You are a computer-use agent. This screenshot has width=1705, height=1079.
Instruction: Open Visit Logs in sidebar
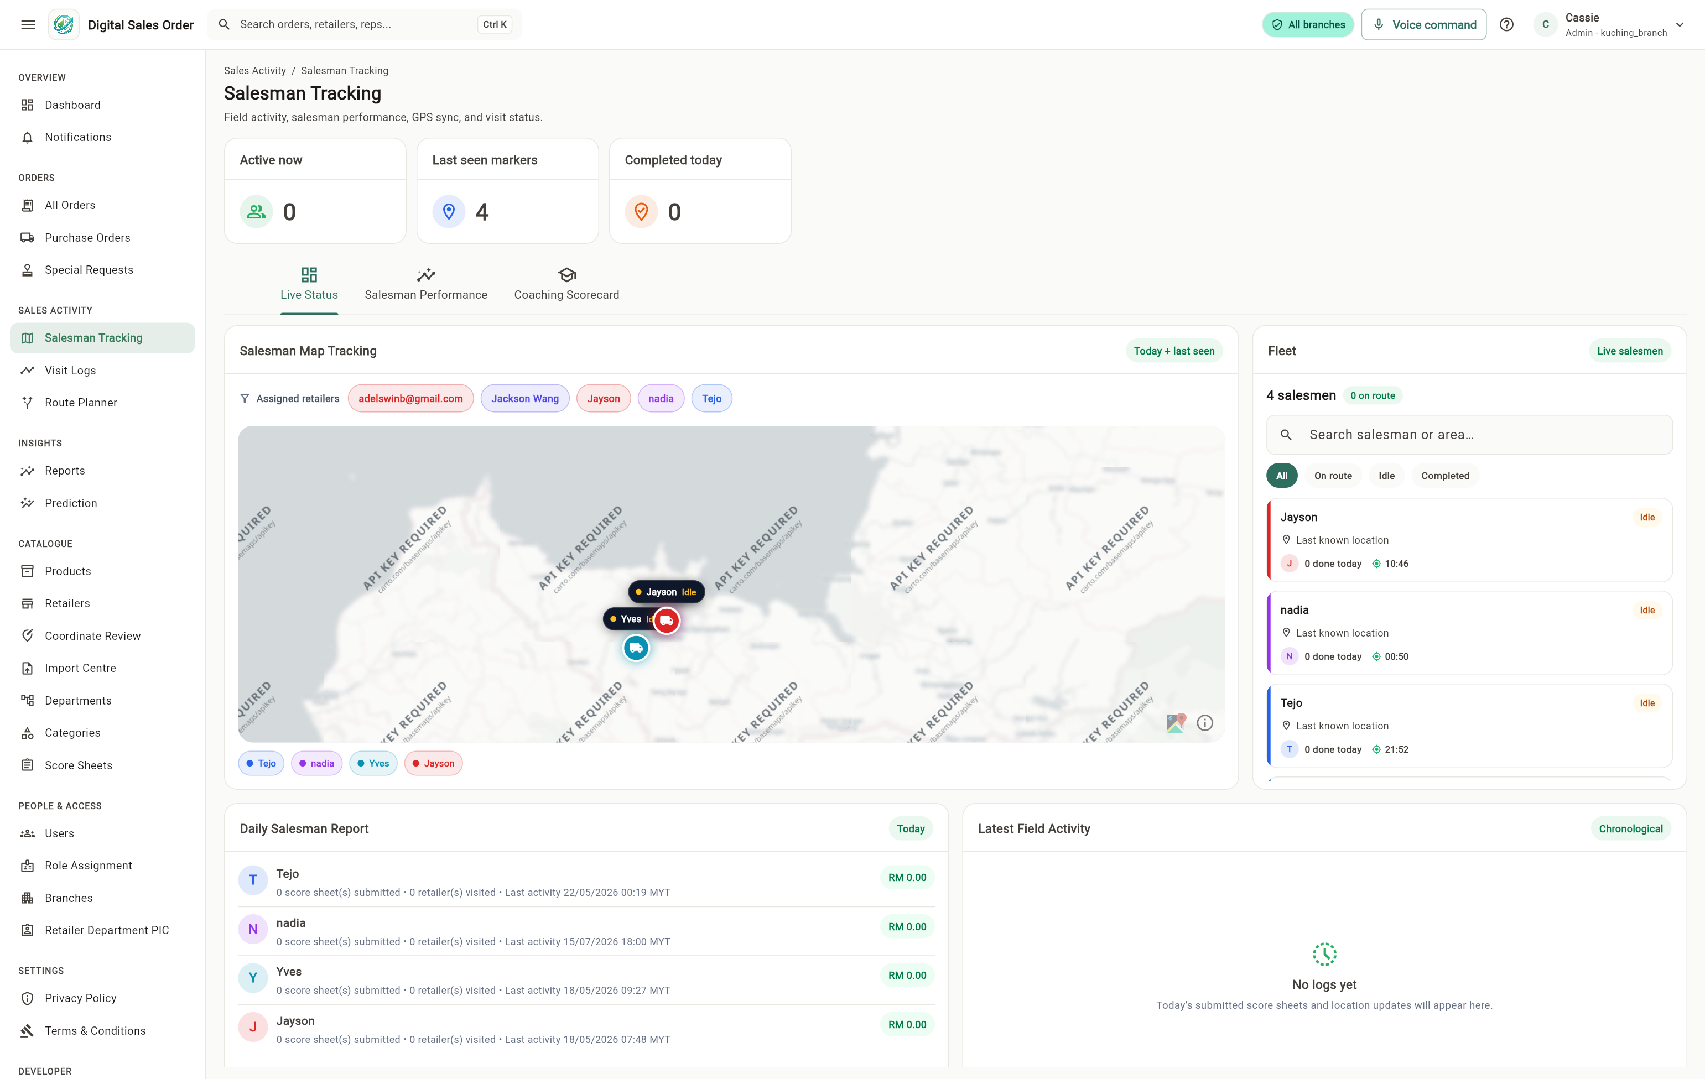(103, 371)
